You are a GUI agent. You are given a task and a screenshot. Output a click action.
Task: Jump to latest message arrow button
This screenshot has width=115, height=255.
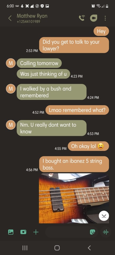(104, 216)
